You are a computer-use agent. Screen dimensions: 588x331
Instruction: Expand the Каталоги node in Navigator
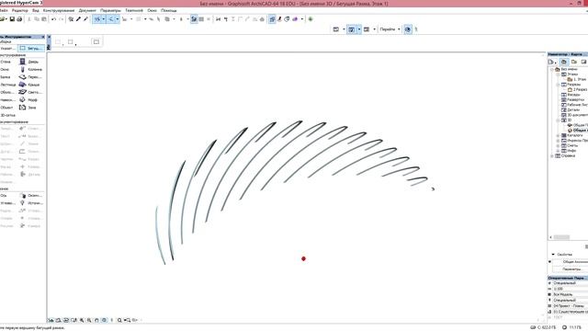[558, 135]
